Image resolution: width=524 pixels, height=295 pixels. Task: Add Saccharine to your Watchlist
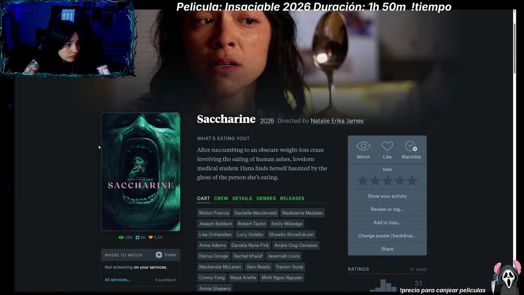(411, 146)
